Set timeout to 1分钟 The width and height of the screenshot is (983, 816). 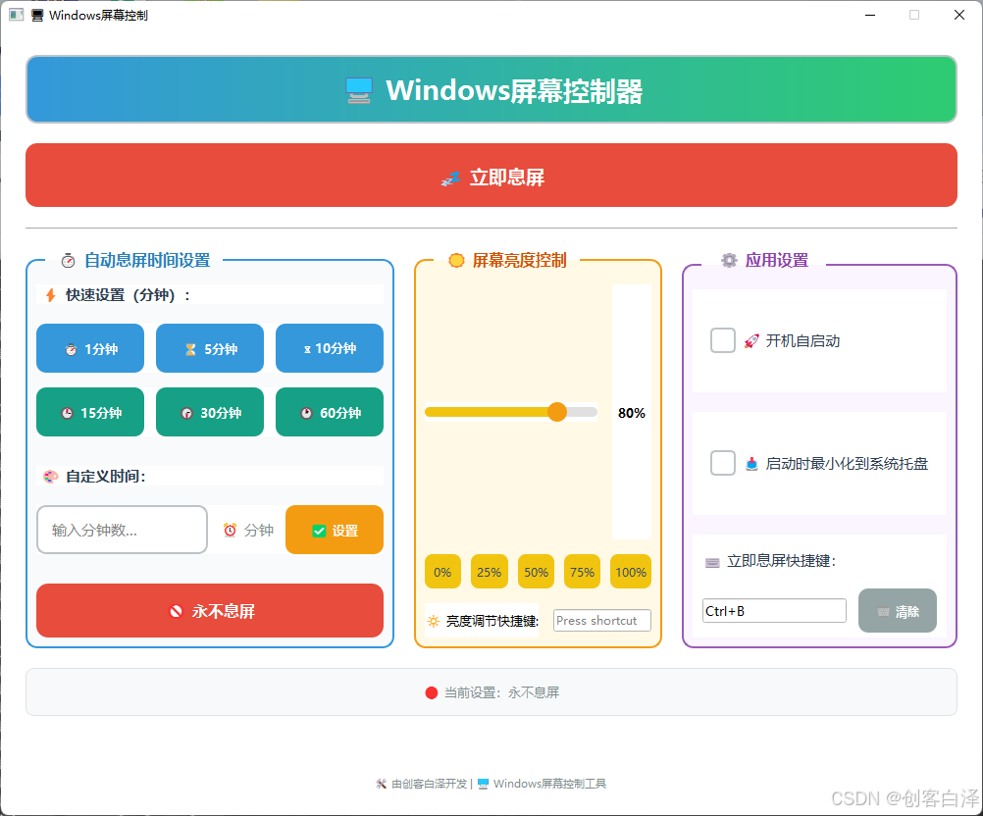(90, 348)
